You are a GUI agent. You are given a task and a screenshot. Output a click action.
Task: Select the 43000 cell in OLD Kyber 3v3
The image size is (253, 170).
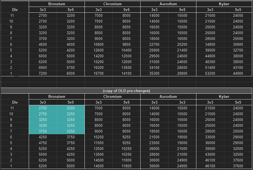coord(210,154)
